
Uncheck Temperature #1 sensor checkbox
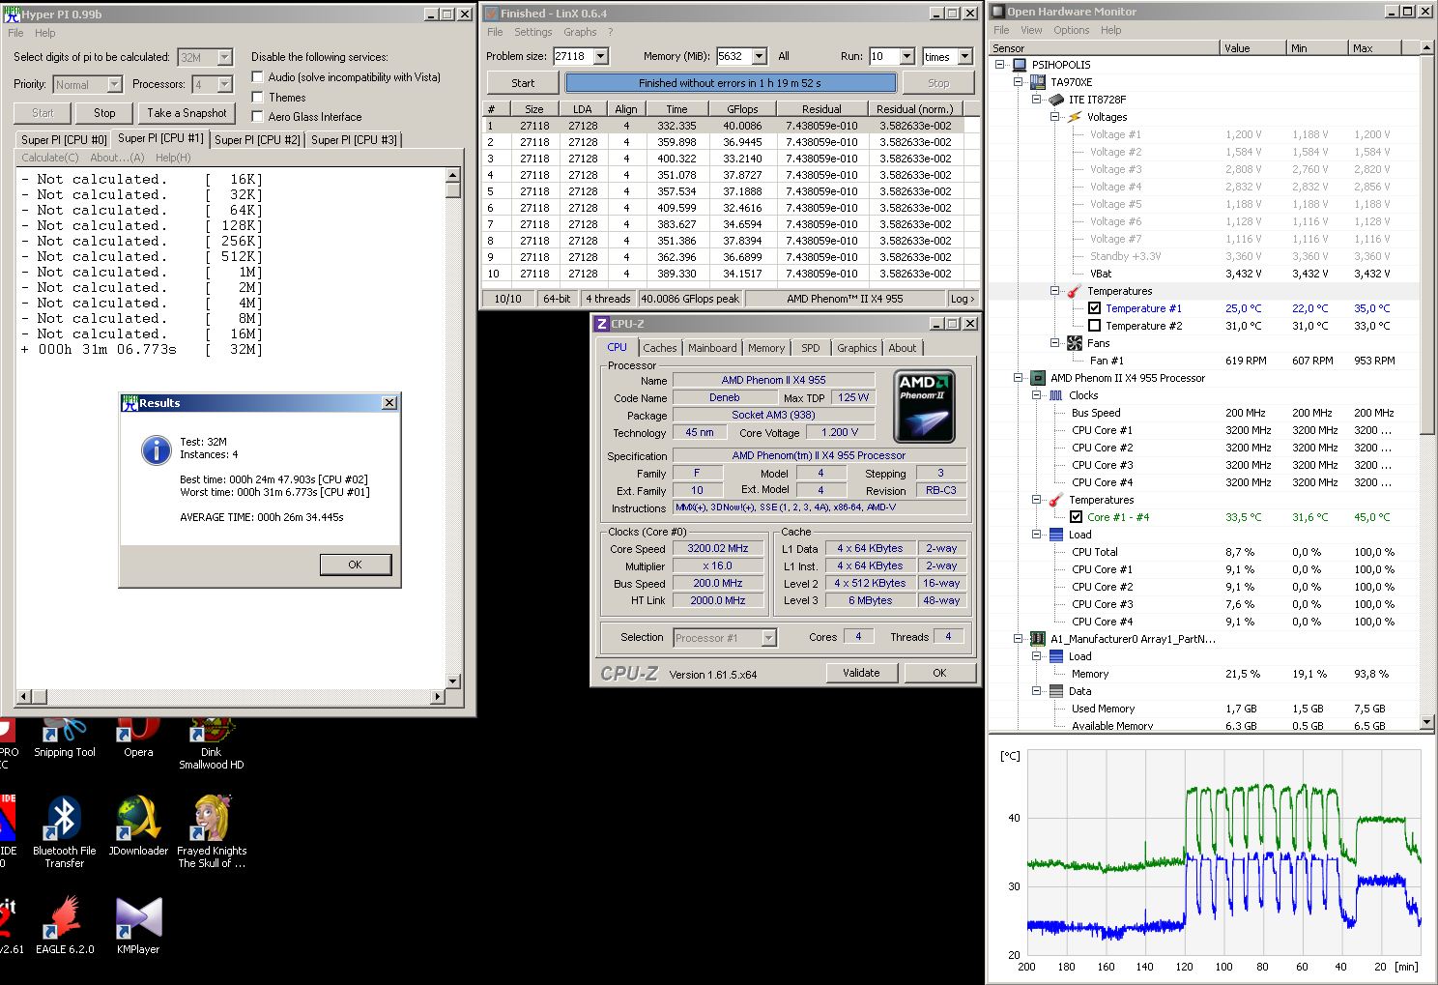pyautogui.click(x=1094, y=308)
